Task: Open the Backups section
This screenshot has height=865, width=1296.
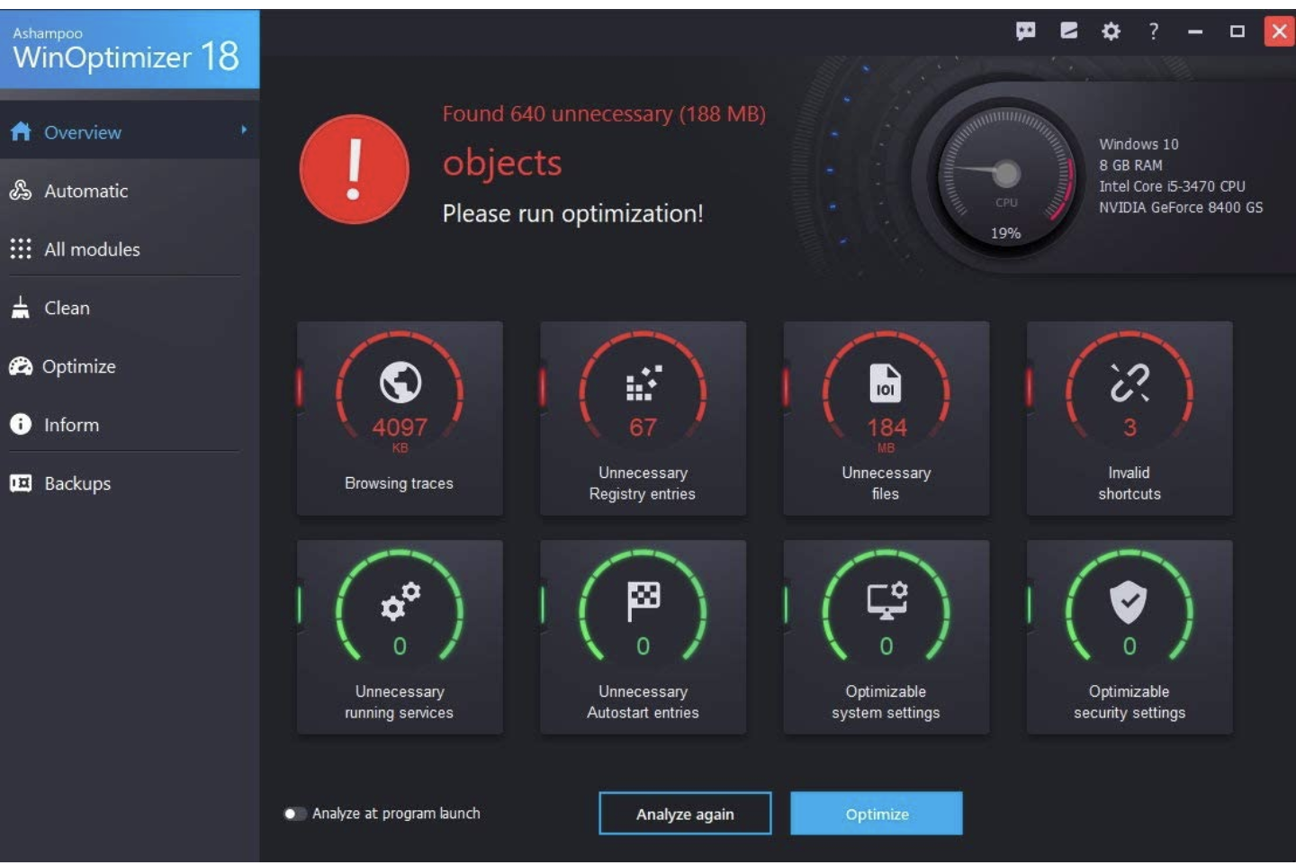Action: [77, 483]
